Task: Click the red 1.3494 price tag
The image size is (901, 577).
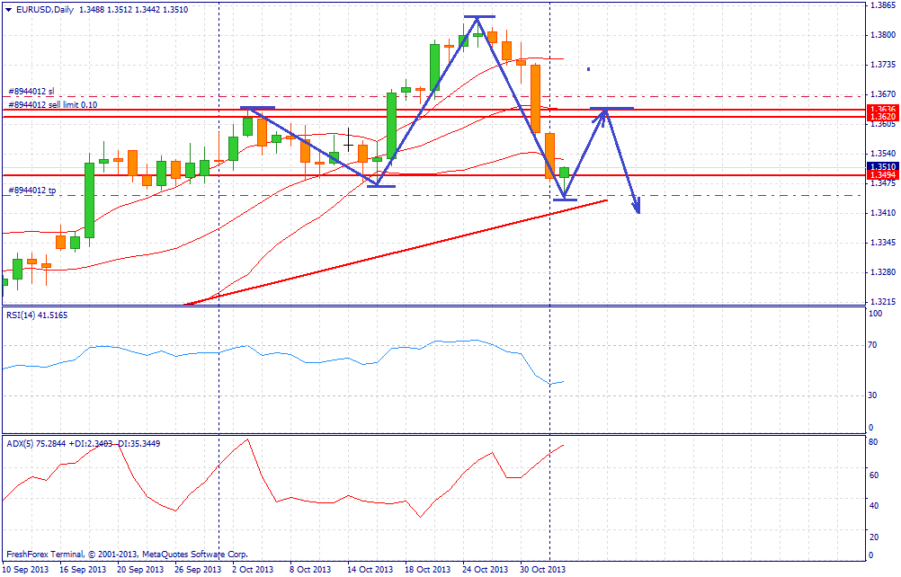Action: tap(883, 174)
